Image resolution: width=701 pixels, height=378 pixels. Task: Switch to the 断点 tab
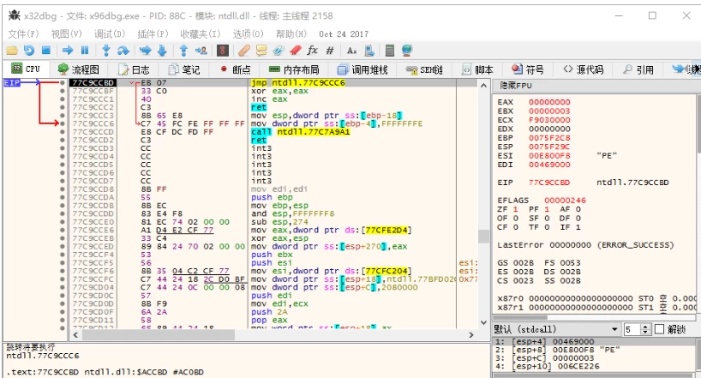[236, 69]
